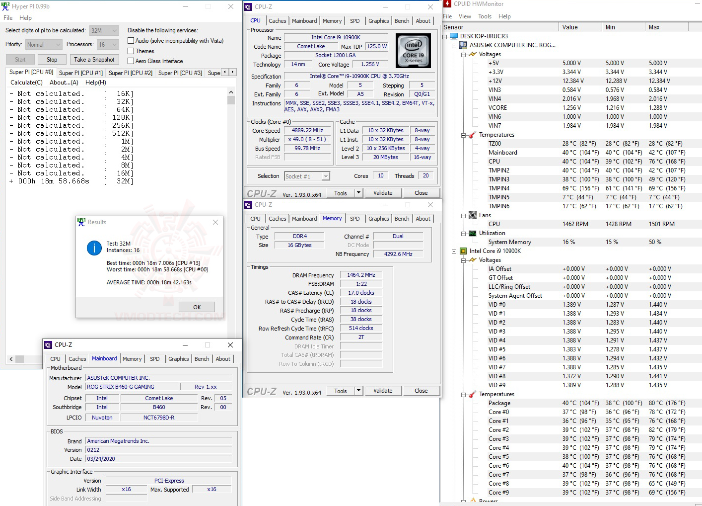Enable the Themes service checkbox
702x506 pixels.
tap(131, 51)
